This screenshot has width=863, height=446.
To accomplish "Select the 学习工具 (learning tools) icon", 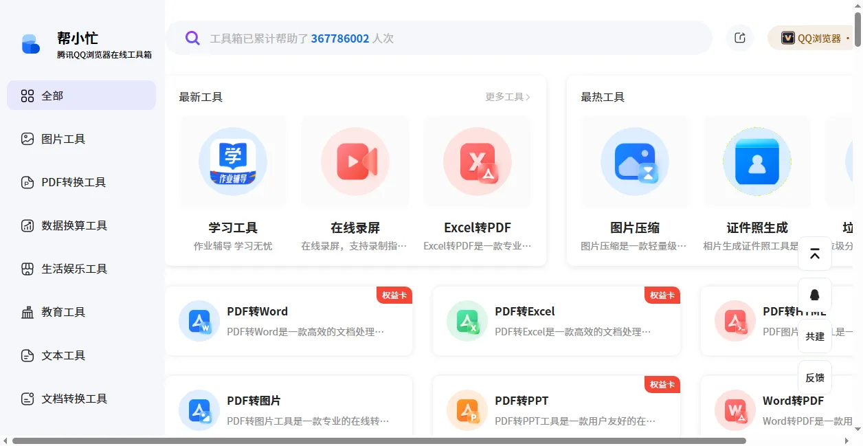I will 233,161.
